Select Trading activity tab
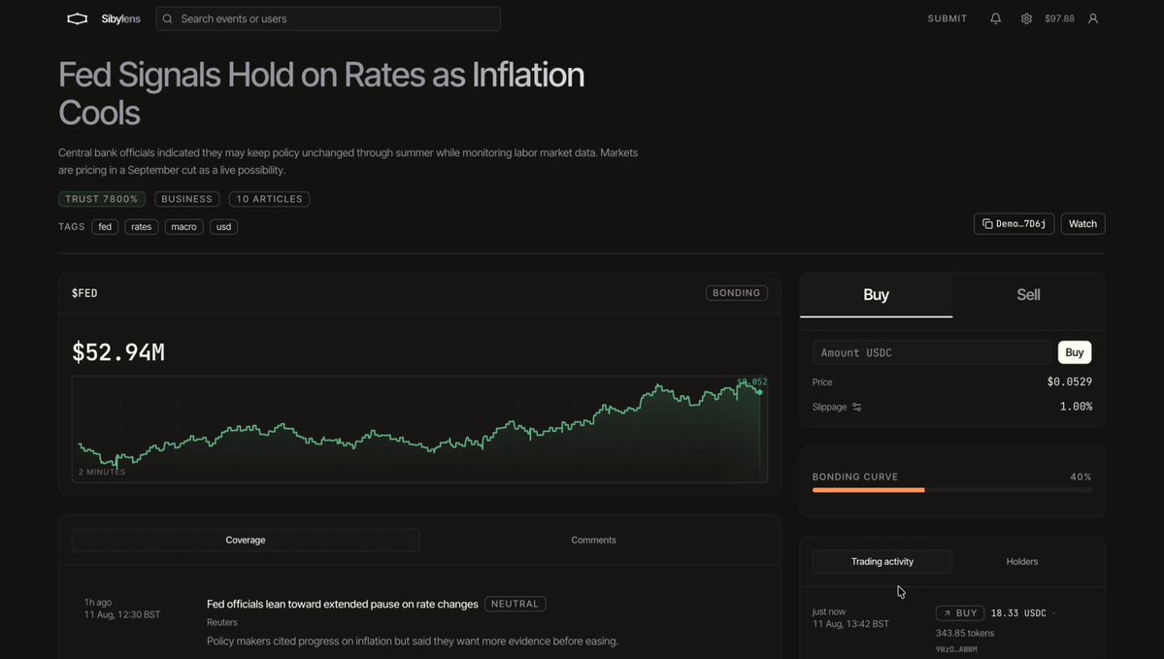This screenshot has height=659, width=1164. click(x=881, y=562)
